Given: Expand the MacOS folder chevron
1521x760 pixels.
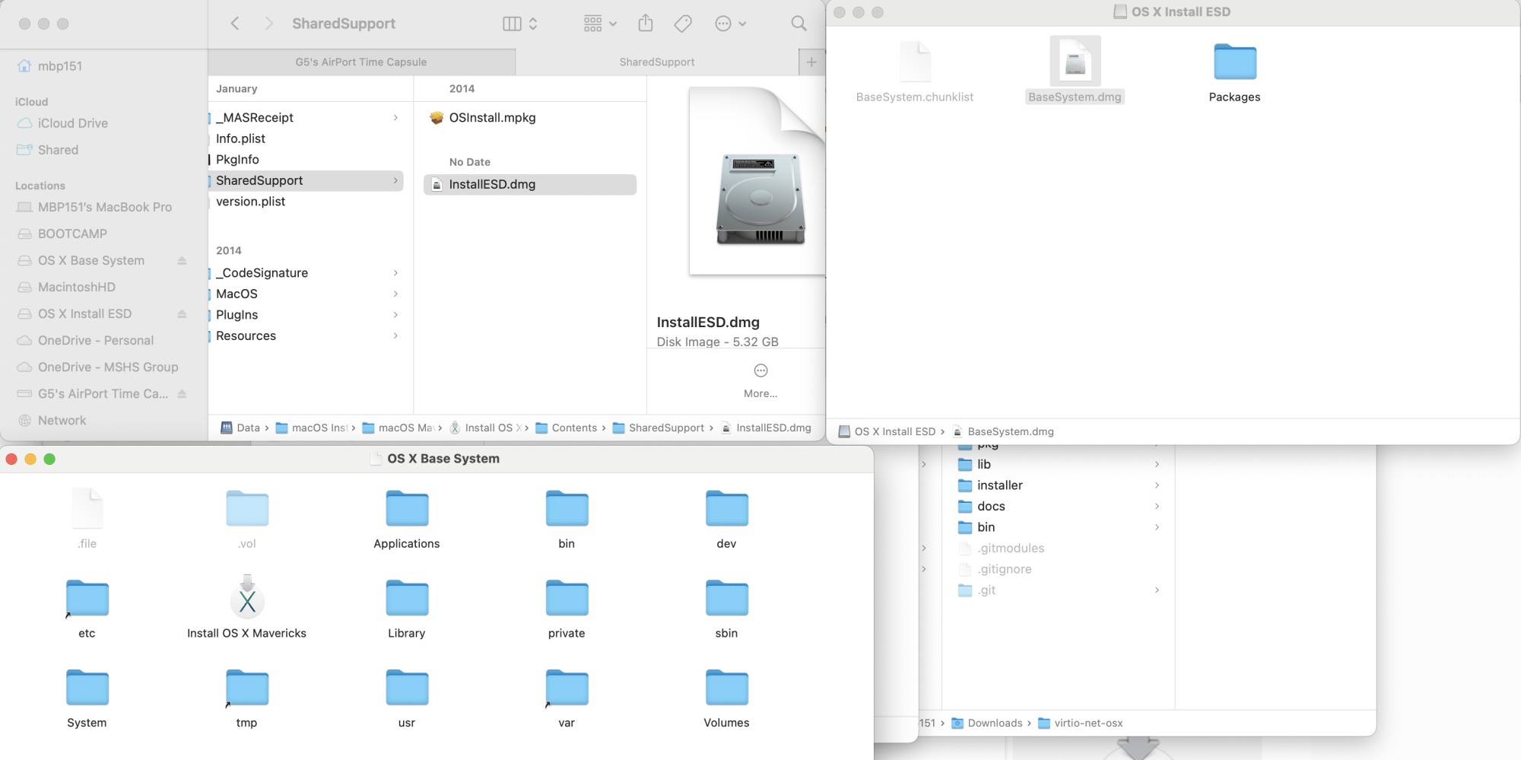Looking at the screenshot, I should point(395,294).
